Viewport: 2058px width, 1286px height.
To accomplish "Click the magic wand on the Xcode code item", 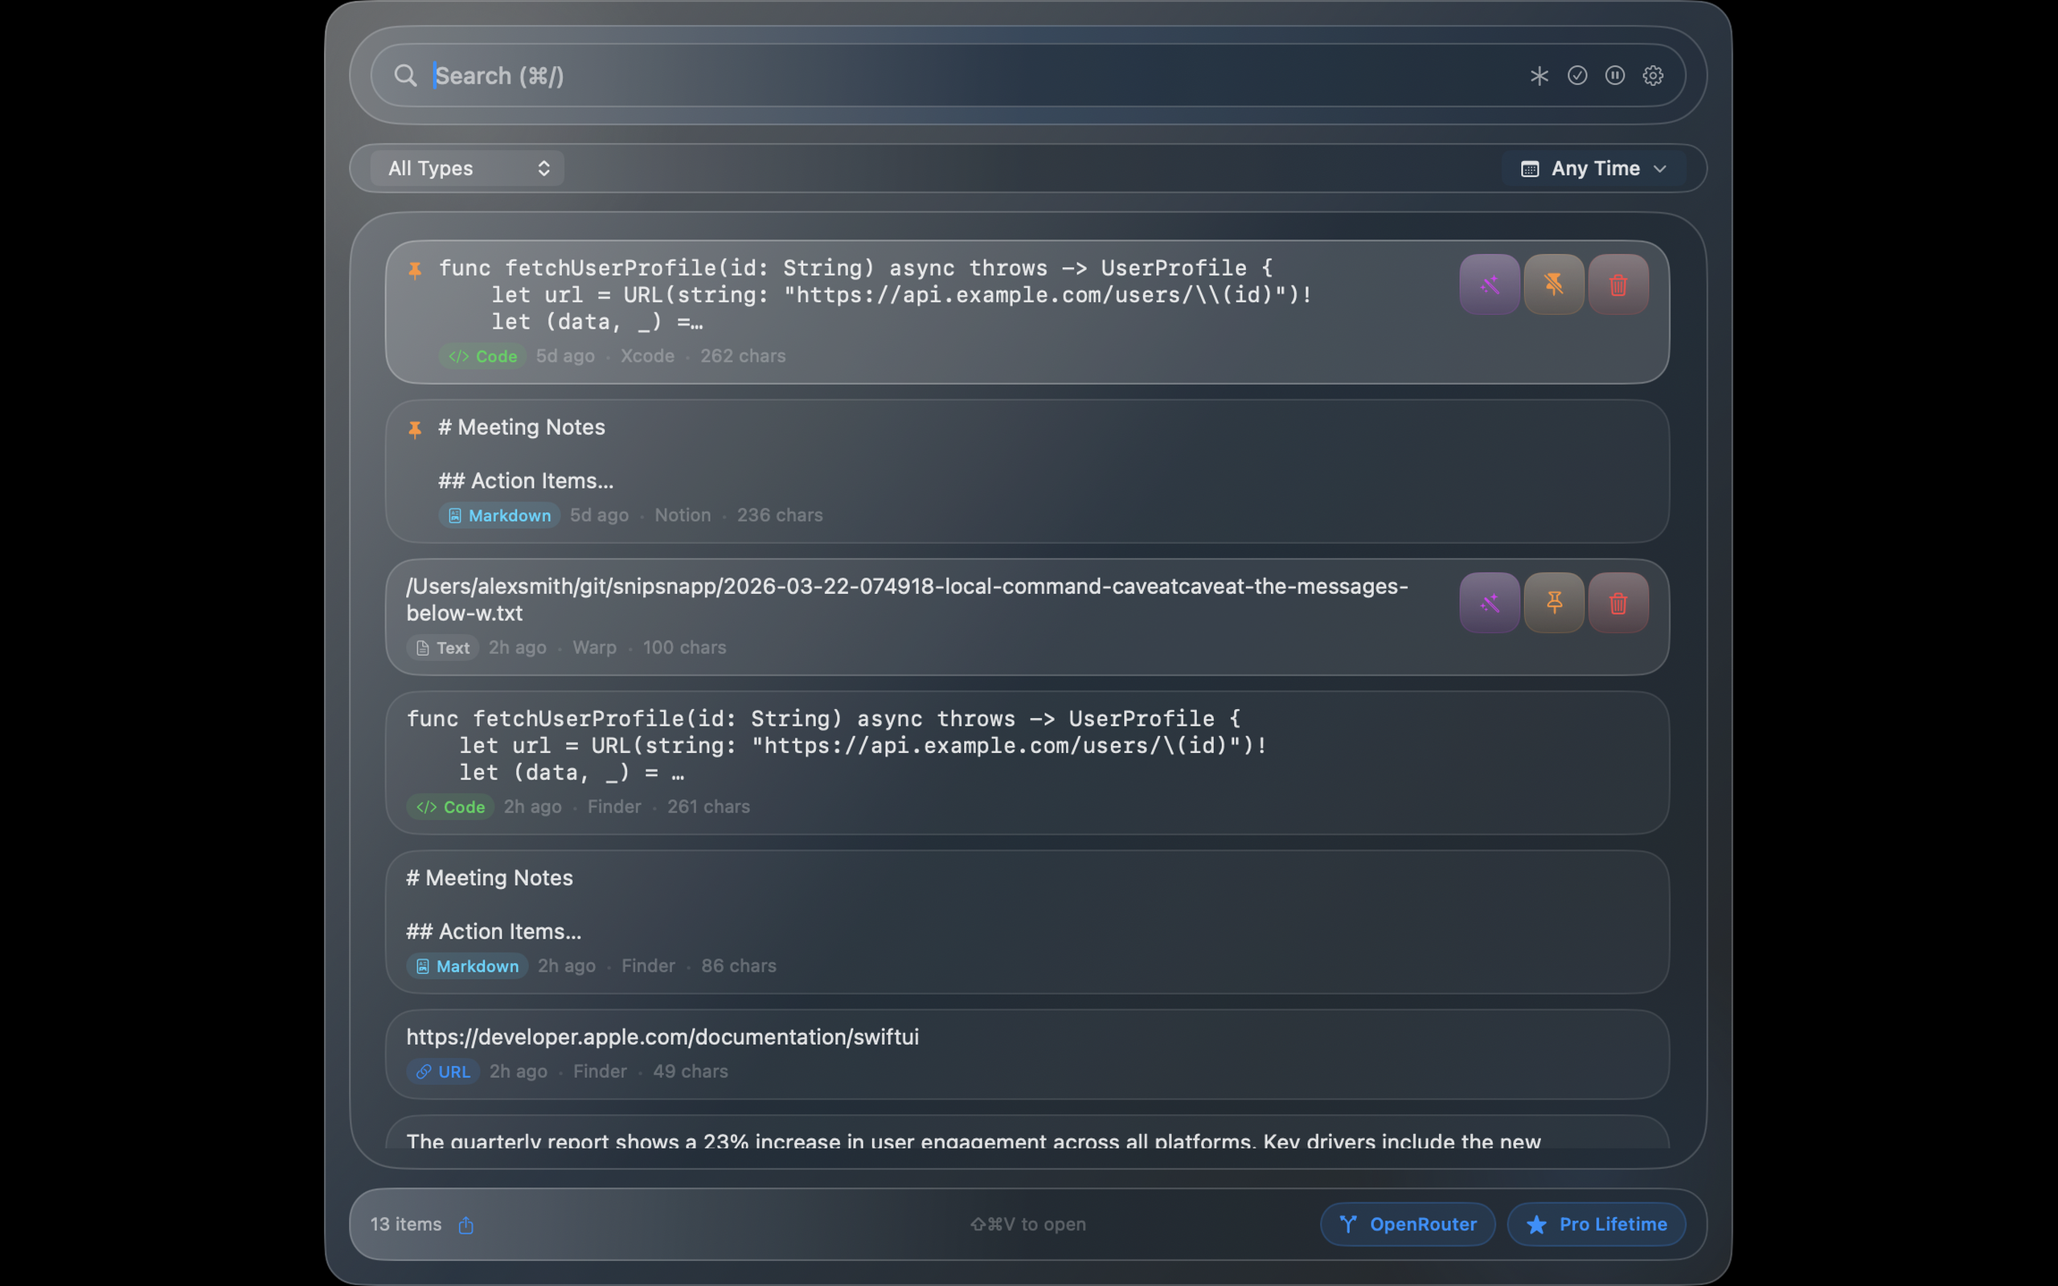I will pos(1489,285).
